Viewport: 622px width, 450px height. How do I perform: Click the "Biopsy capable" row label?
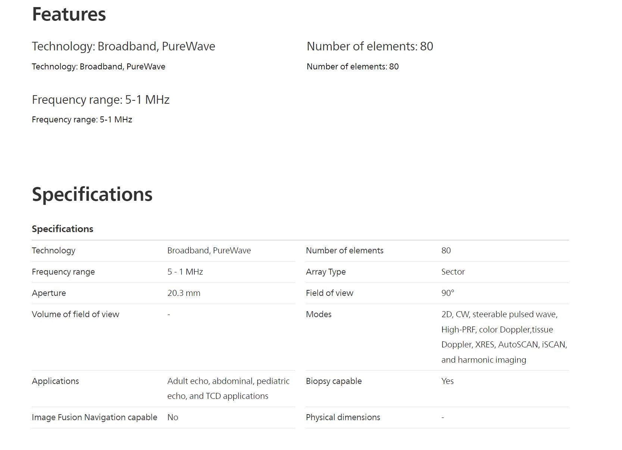click(x=334, y=381)
